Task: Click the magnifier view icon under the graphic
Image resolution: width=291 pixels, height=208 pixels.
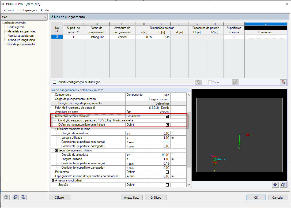Action: [283, 185]
